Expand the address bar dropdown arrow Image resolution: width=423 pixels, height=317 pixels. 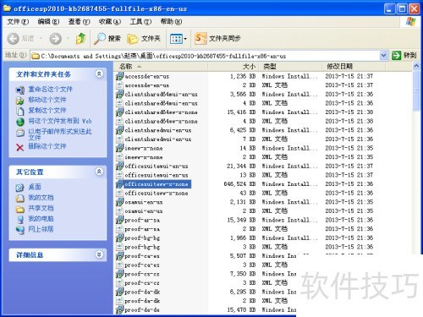click(x=383, y=56)
